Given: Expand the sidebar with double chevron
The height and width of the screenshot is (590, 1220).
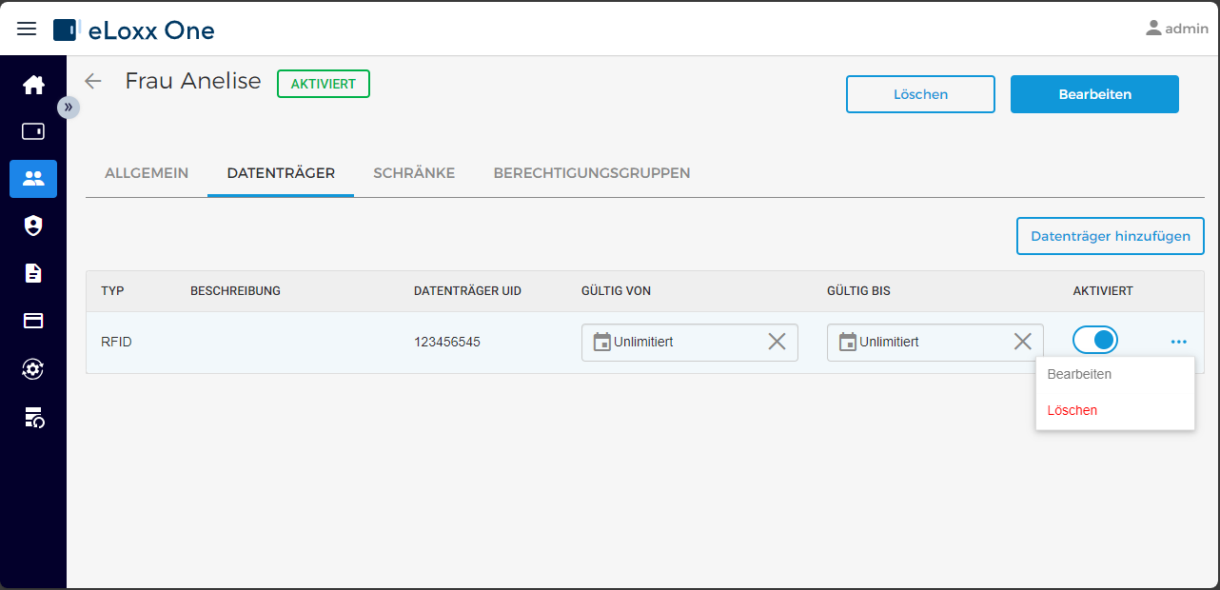Looking at the screenshot, I should 69,107.
